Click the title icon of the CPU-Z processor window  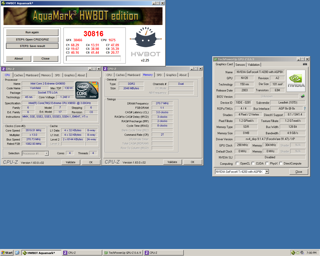[3, 69]
